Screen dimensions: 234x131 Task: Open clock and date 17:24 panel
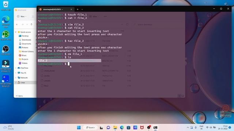point(223,127)
